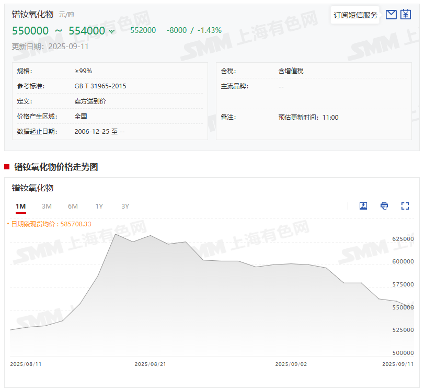425x391 pixels.
Task: Click the 2025/09/11 end date label
Action: point(398,364)
